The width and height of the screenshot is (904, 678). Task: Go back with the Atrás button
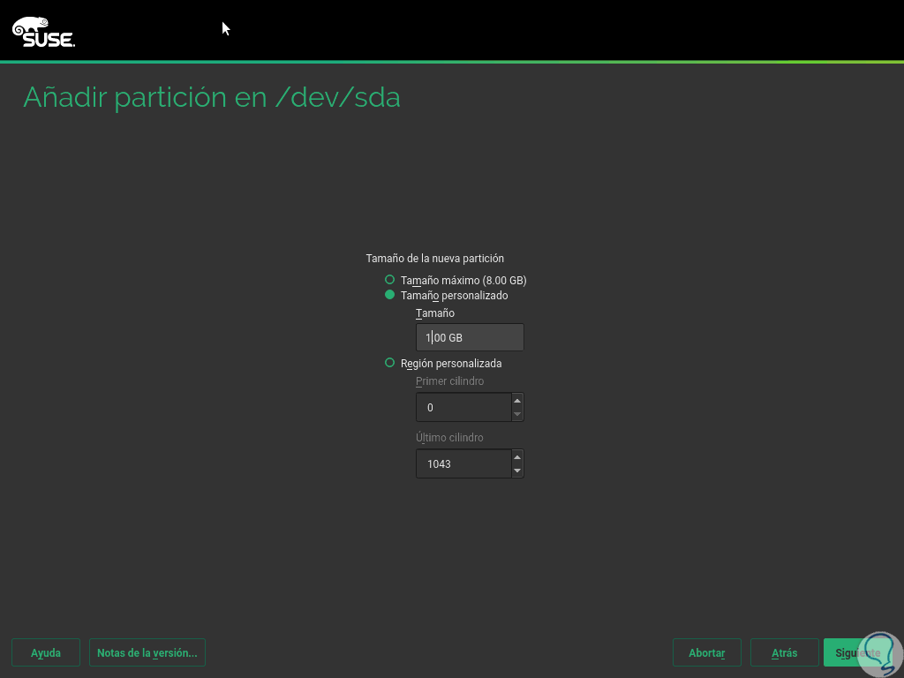pyautogui.click(x=785, y=652)
